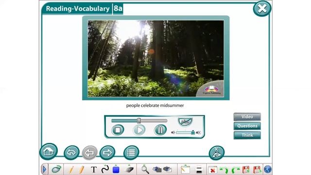Pause the video
The image size is (311, 175).
[x=160, y=130]
